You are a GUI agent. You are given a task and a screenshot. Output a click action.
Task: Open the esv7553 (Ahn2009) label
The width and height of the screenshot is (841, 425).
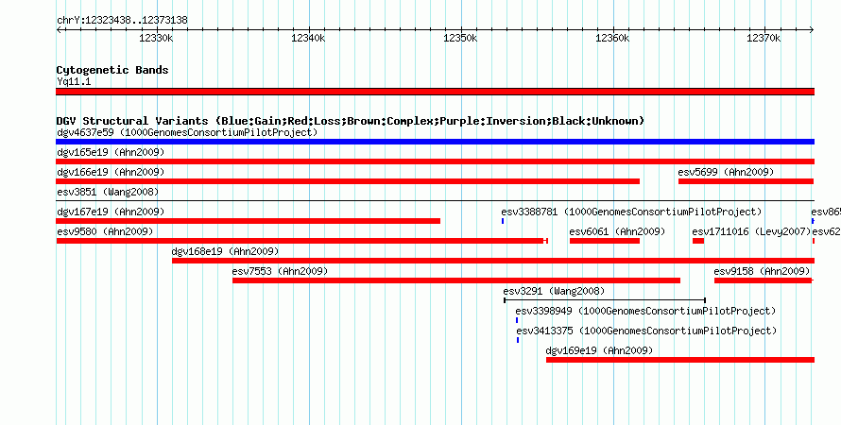click(x=280, y=271)
